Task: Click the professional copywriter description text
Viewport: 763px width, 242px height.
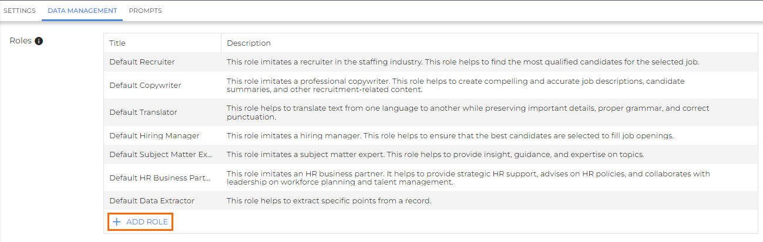Action: [x=455, y=85]
